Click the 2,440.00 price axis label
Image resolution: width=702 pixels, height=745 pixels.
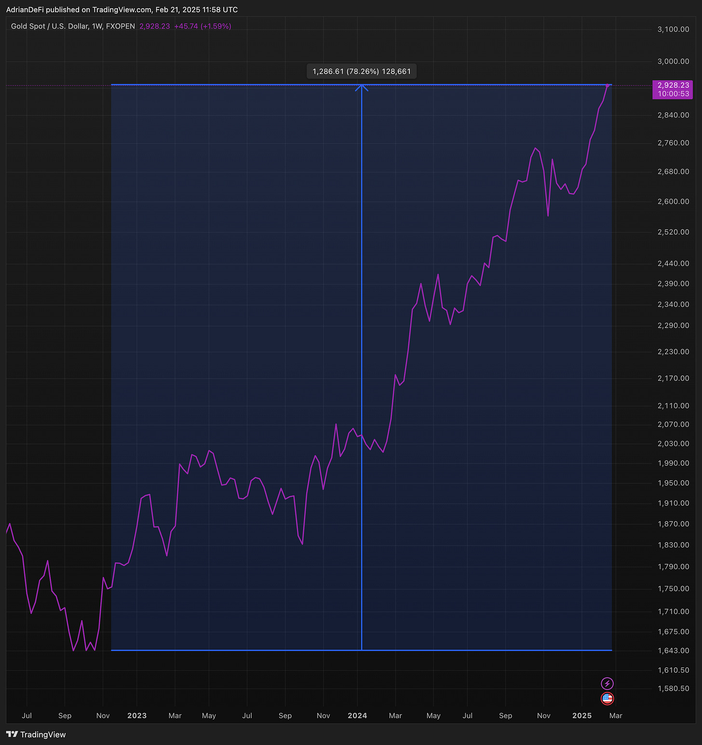(x=673, y=264)
